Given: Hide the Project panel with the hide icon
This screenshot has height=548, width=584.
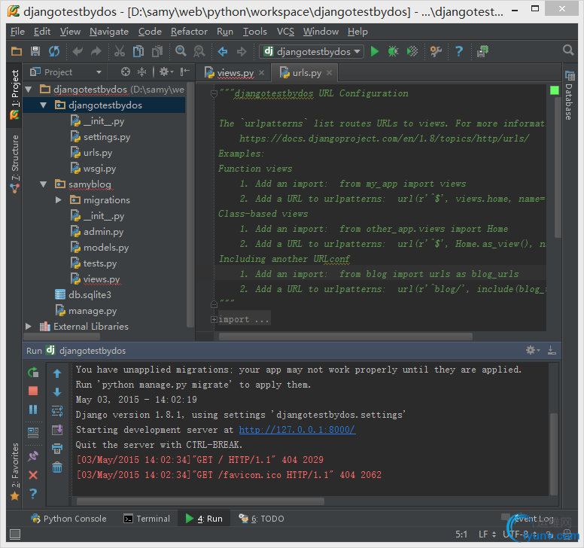Looking at the screenshot, I should pyautogui.click(x=184, y=72).
